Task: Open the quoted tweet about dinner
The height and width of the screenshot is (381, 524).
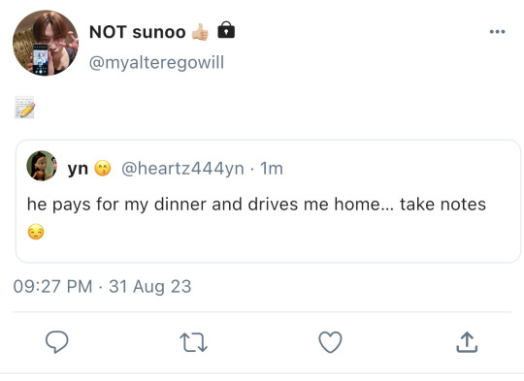Action: coord(268,202)
